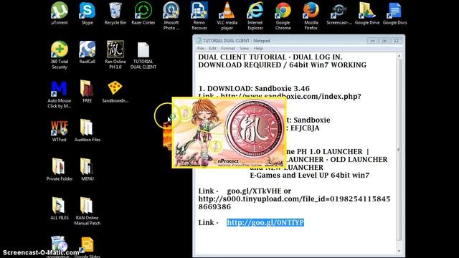Image resolution: width=459 pixels, height=258 pixels.
Task: Select the SandboxieInstall desktop icon
Action: click(115, 92)
